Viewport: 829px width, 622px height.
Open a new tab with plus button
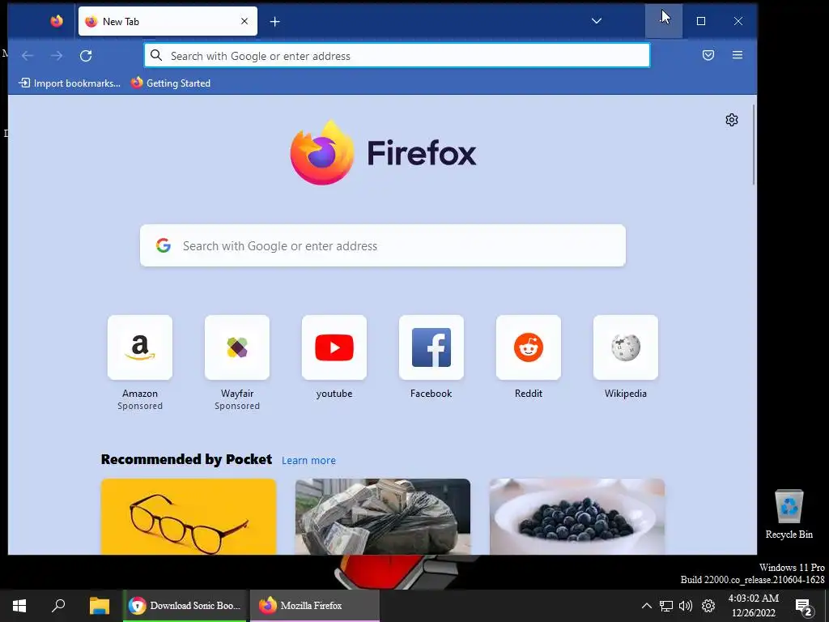(275, 21)
